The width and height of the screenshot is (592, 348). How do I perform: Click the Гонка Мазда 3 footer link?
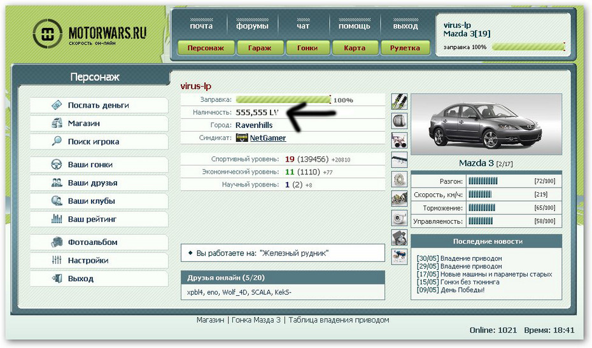(x=256, y=320)
